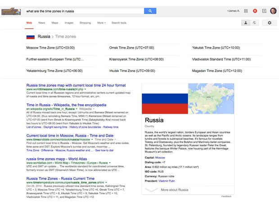This screenshot has height=209, width=279.
Task: Open Railway time sitelink
Action: coord(111,127)
